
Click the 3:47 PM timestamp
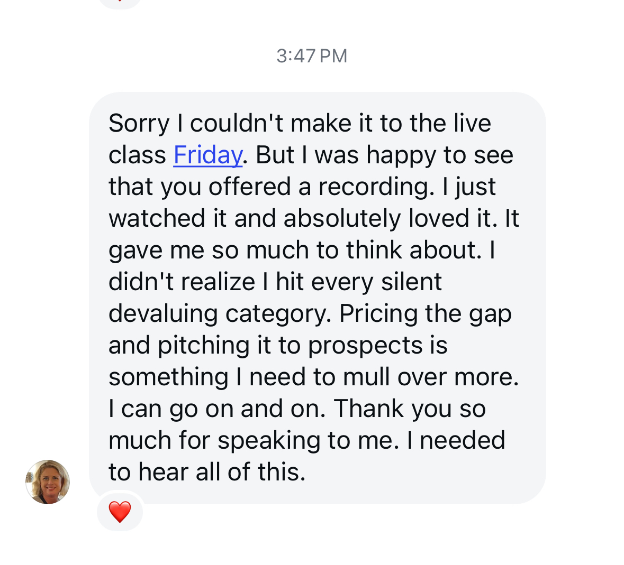[312, 55]
